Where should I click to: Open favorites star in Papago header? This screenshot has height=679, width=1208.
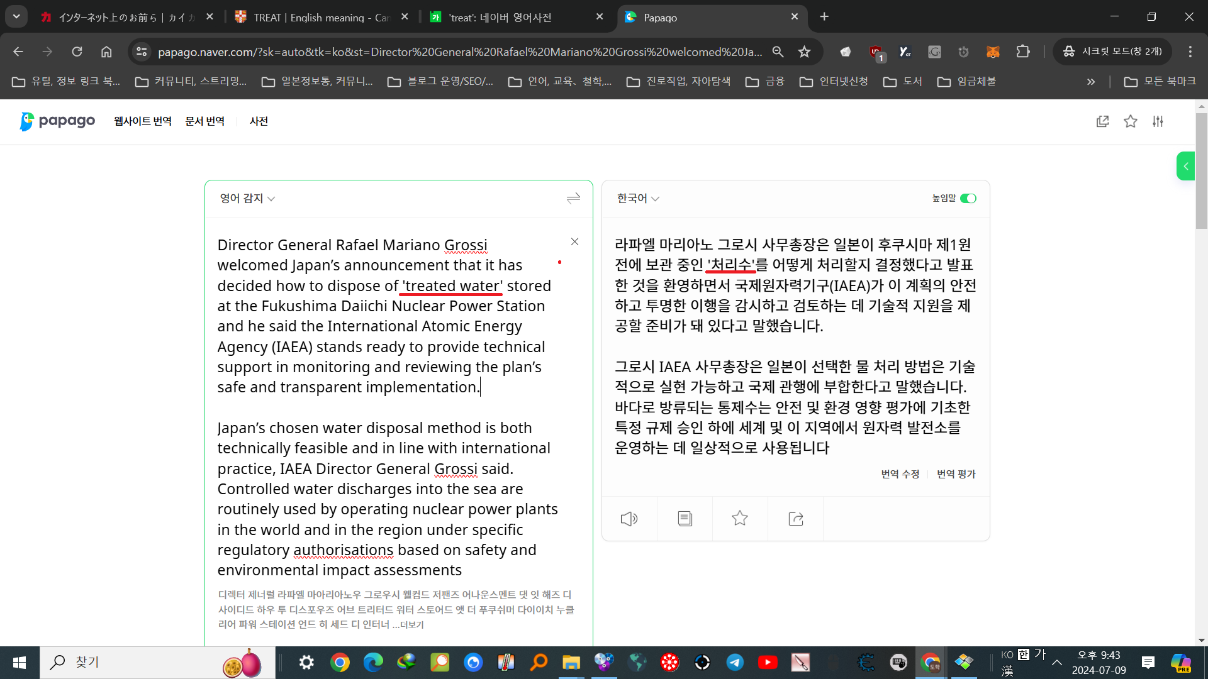tap(1130, 121)
